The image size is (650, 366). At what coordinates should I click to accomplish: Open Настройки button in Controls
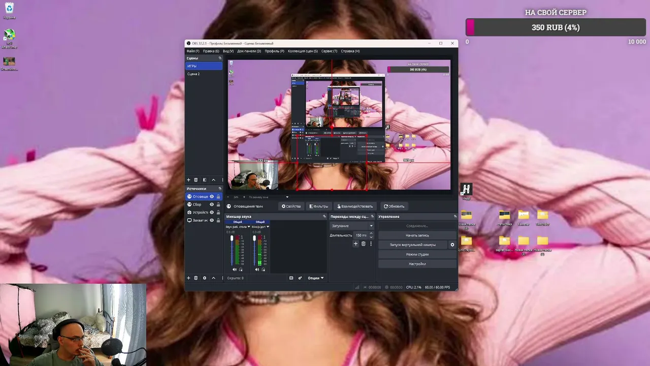[417, 264]
